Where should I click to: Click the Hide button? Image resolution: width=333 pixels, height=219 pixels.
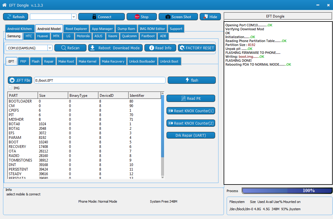[210, 17]
